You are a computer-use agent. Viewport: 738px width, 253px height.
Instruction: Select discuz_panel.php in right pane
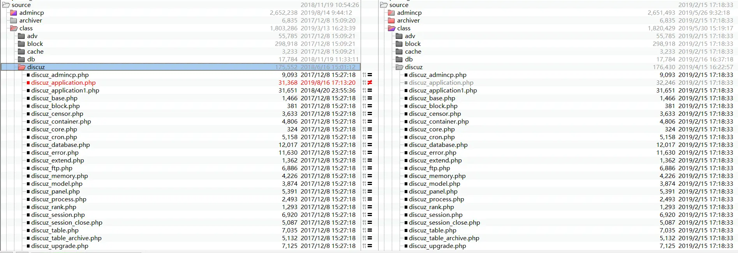[433, 192]
